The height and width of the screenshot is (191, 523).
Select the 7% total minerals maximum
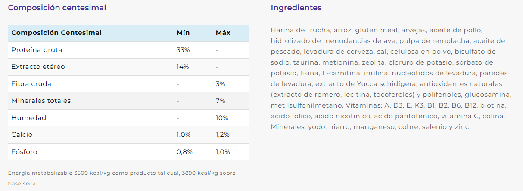pyautogui.click(x=220, y=101)
